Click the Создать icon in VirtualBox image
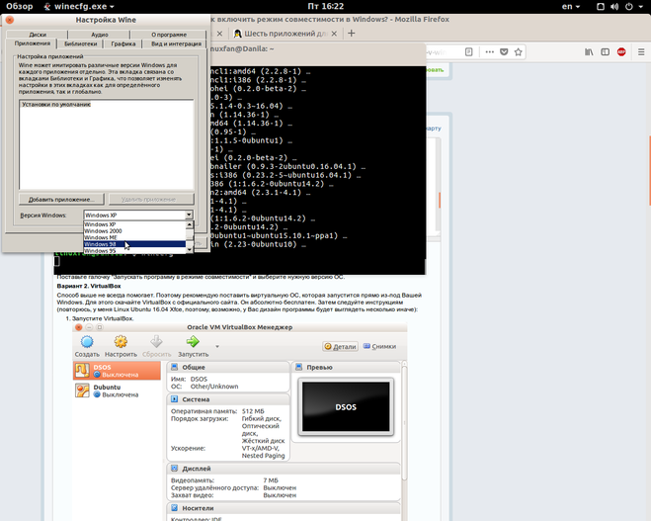651x521 pixels. (87, 342)
